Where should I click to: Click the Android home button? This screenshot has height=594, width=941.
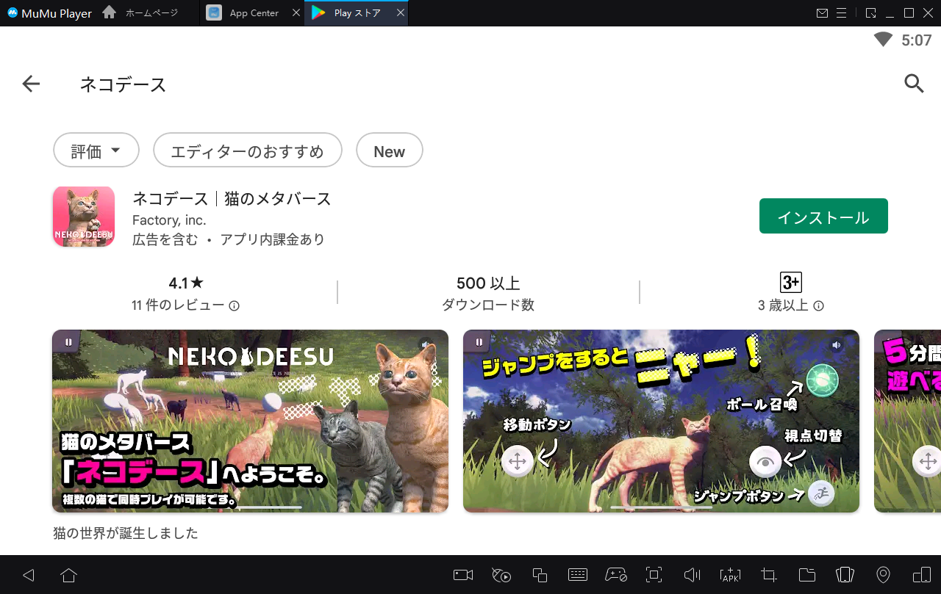[68, 575]
